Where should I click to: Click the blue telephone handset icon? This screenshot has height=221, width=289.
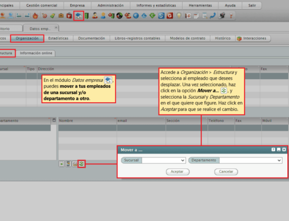pos(213,16)
